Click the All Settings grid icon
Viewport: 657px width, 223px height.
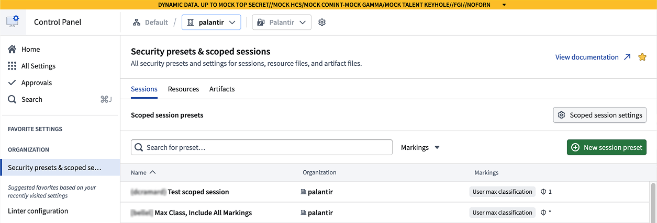[12, 66]
